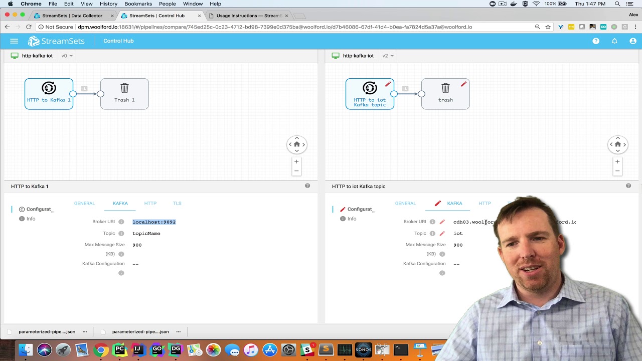Open Chrome from the Dock

pos(101,349)
